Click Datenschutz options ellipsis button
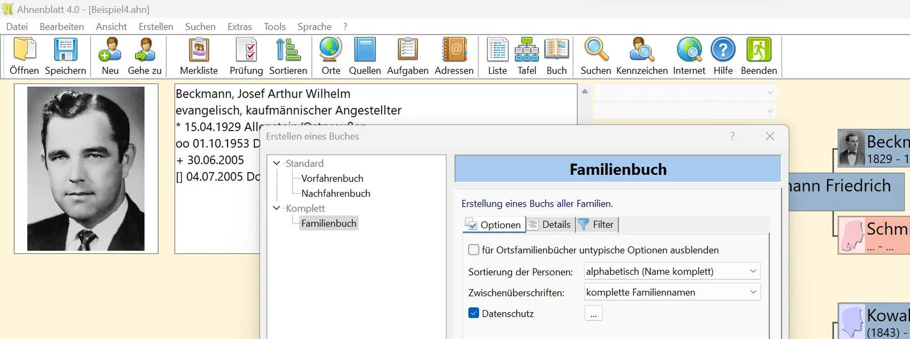 (x=593, y=313)
